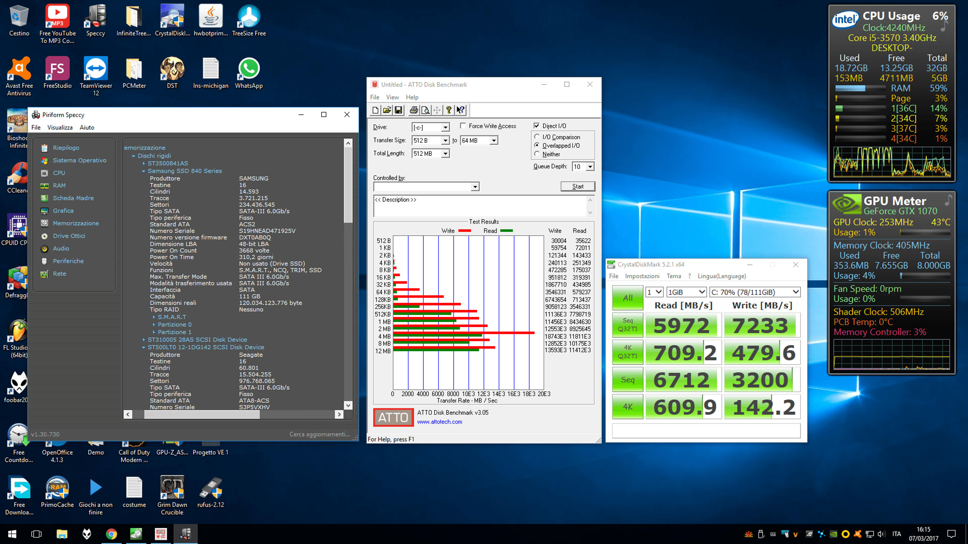The height and width of the screenshot is (544, 968).
Task: Open Drive Ottici in Speccy sidebar
Action: [69, 236]
